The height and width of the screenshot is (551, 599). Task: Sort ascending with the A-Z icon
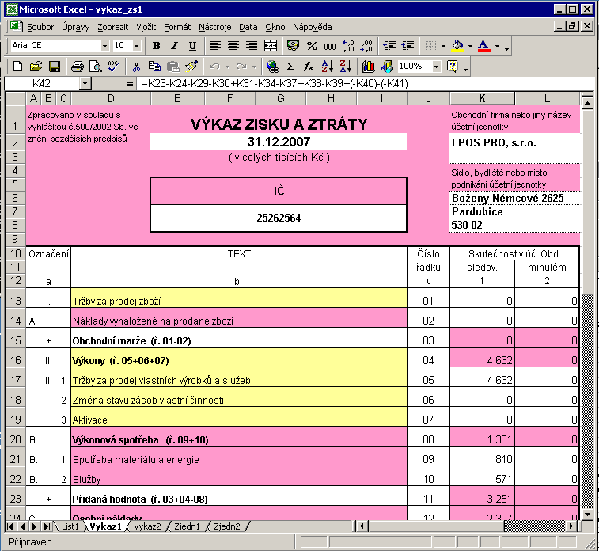[x=328, y=66]
